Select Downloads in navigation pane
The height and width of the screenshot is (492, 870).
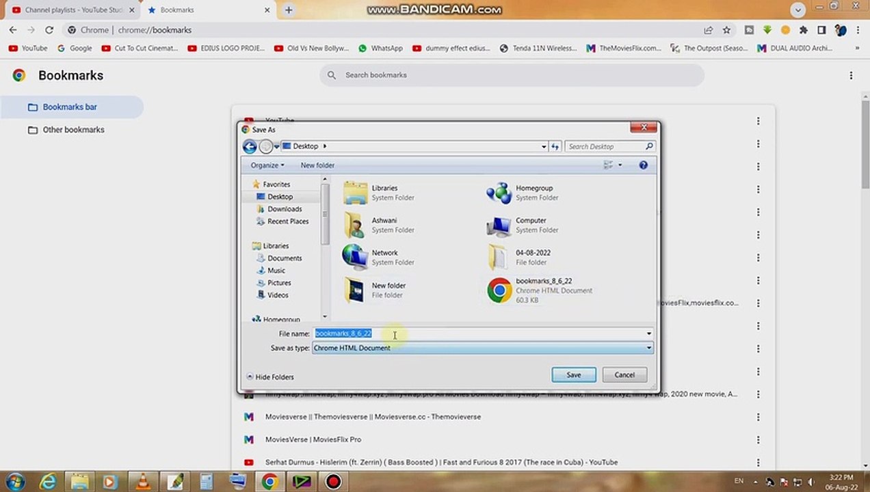pos(284,209)
